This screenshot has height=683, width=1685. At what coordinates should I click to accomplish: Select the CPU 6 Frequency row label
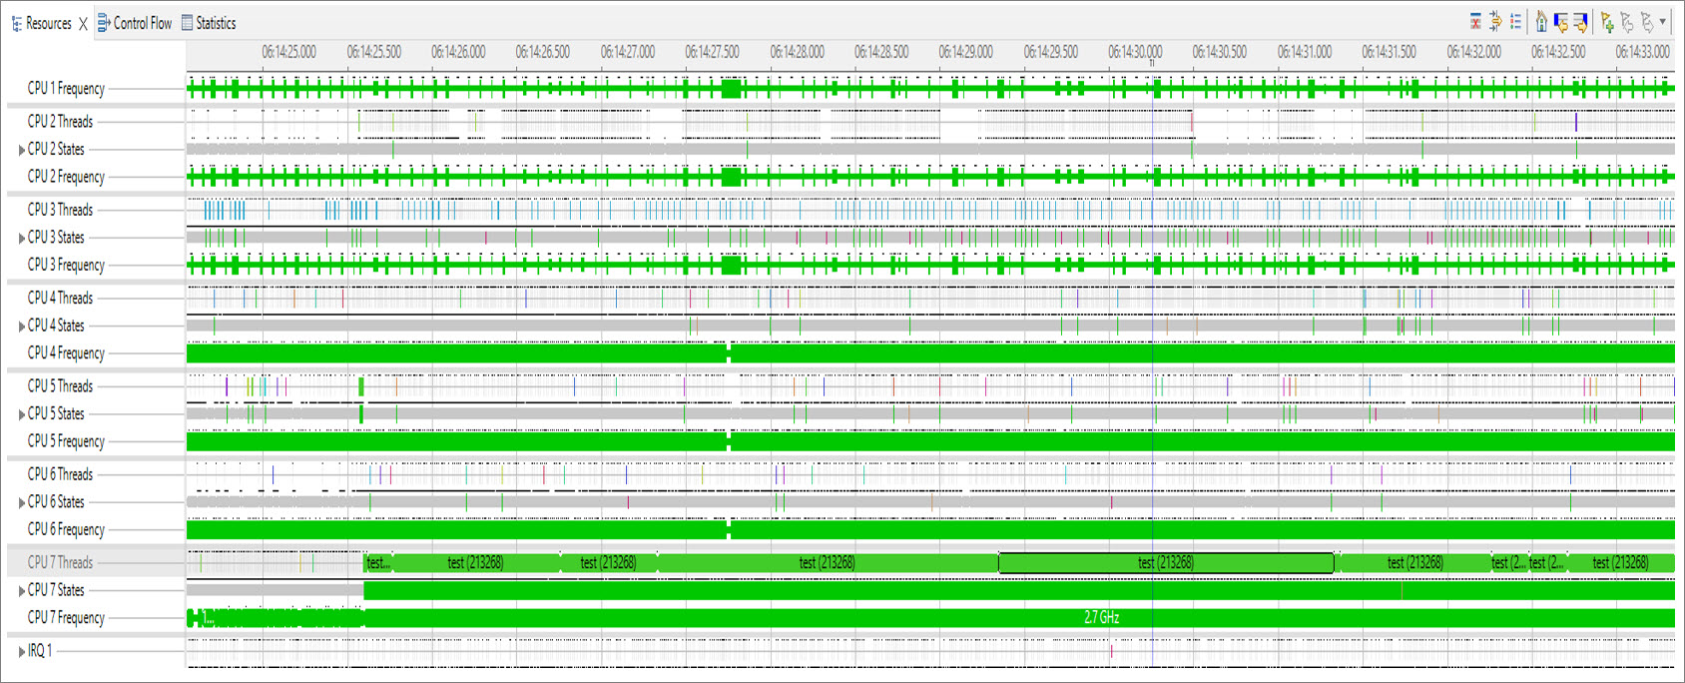[x=66, y=529]
